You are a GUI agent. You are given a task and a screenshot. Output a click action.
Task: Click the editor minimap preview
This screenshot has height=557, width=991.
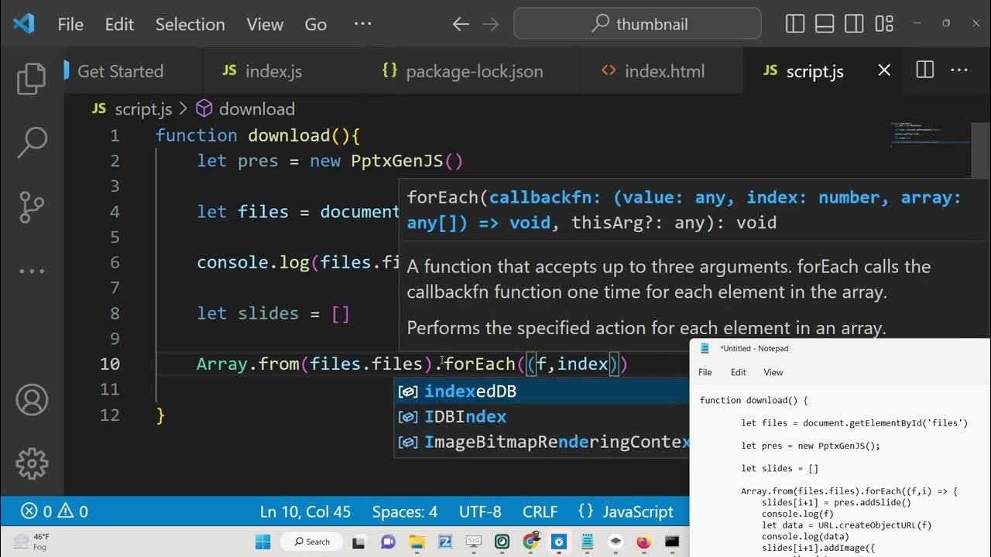[929, 134]
